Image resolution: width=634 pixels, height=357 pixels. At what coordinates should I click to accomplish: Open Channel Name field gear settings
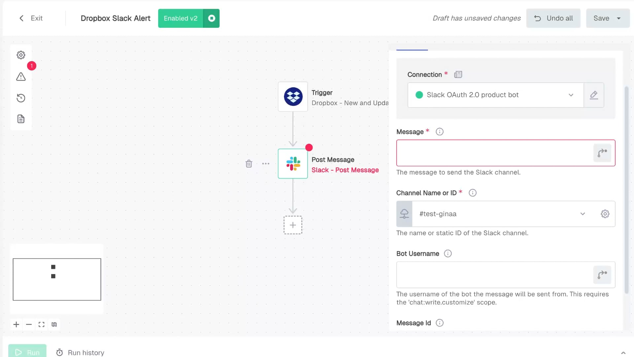coord(605,214)
